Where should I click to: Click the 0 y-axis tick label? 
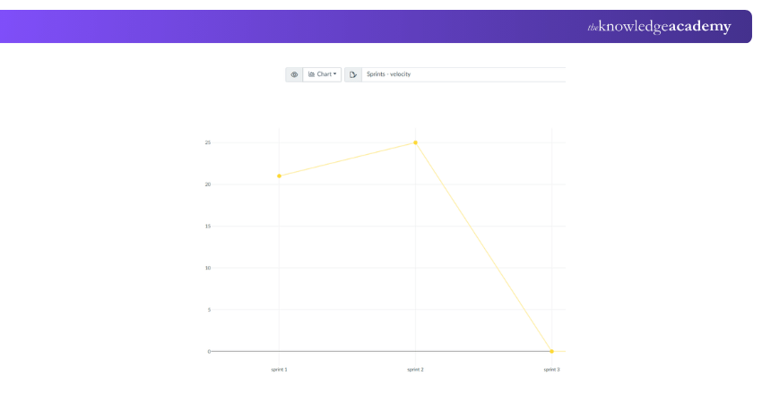pos(210,352)
